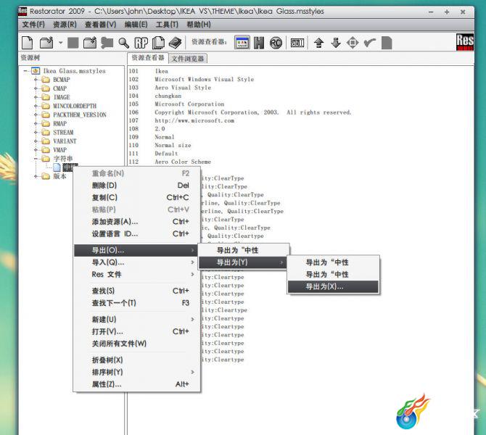Open the 查看器(V) menu
The width and height of the screenshot is (486, 435).
[x=100, y=25]
